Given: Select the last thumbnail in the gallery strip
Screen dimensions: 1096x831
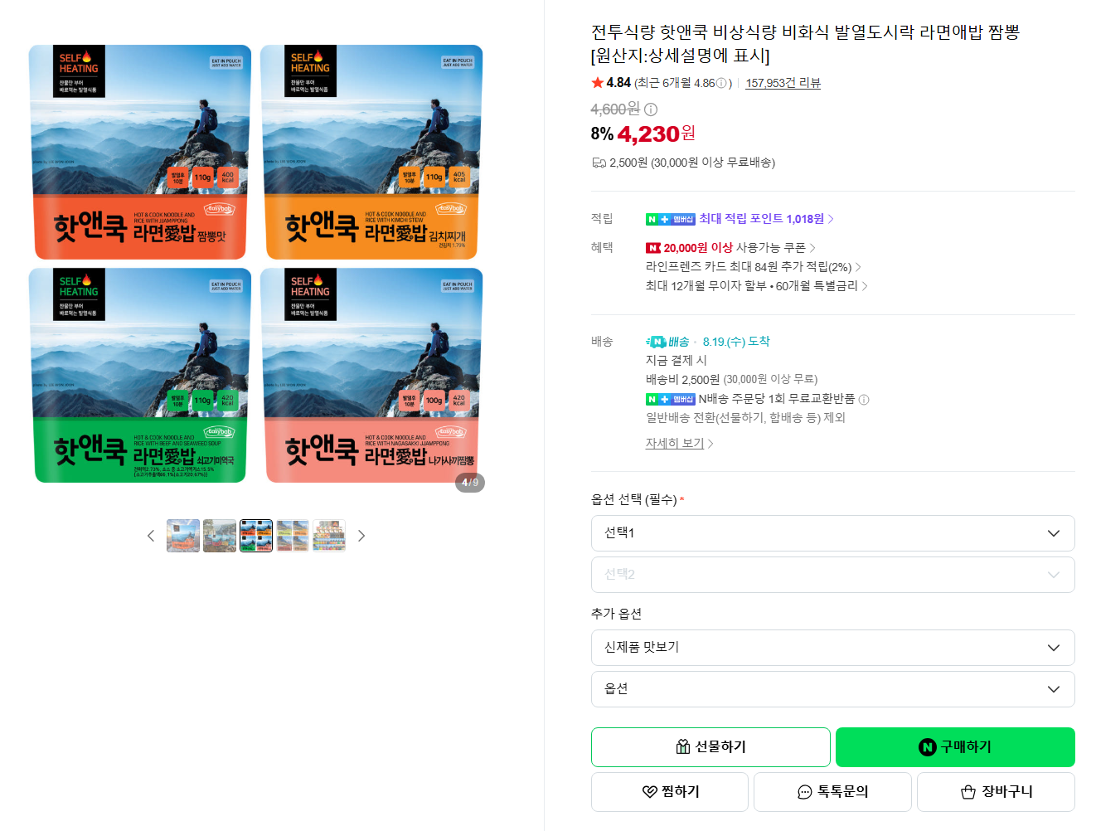Looking at the screenshot, I should pos(329,536).
